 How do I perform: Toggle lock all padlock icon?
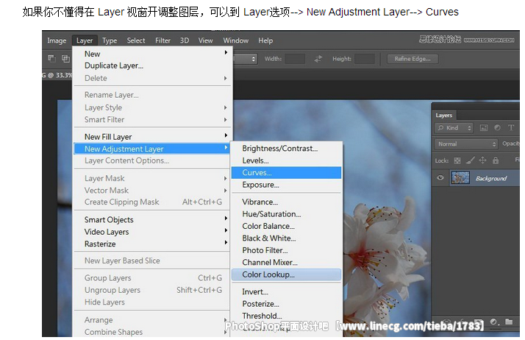pos(496,160)
